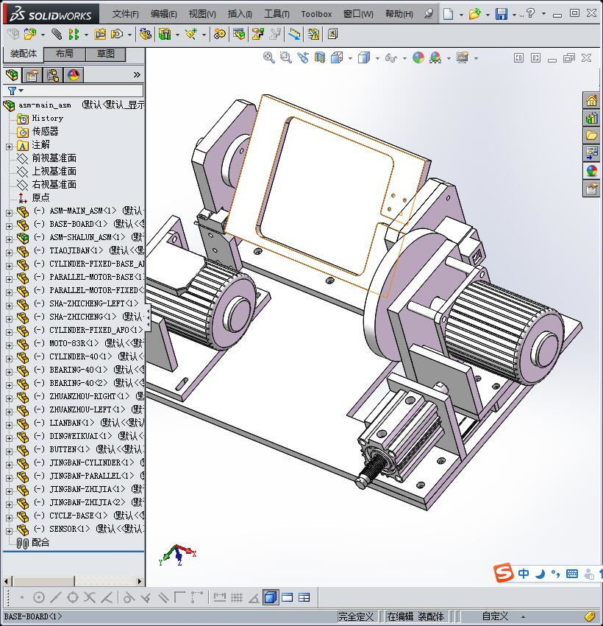Click the Insert Components icon
Viewport: 603px width, 626px height.
[x=30, y=35]
